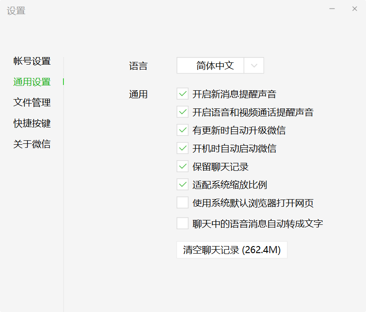Toggle 开启语音和视频通话提醒声音 checkbox

tap(182, 112)
